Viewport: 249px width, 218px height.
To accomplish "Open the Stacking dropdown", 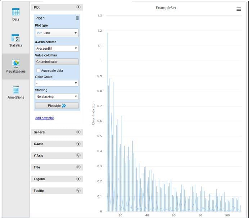I will tap(57, 96).
